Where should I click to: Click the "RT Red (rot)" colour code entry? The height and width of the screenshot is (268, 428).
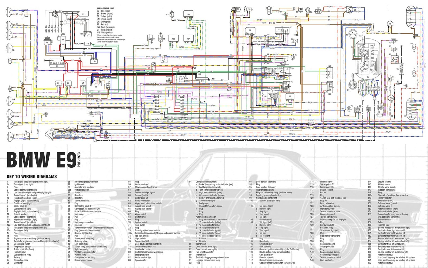102,24
